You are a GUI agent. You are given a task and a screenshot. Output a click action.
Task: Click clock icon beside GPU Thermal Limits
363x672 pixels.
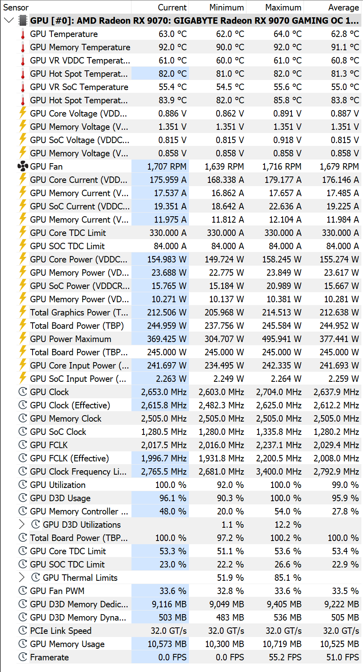pos(36,578)
